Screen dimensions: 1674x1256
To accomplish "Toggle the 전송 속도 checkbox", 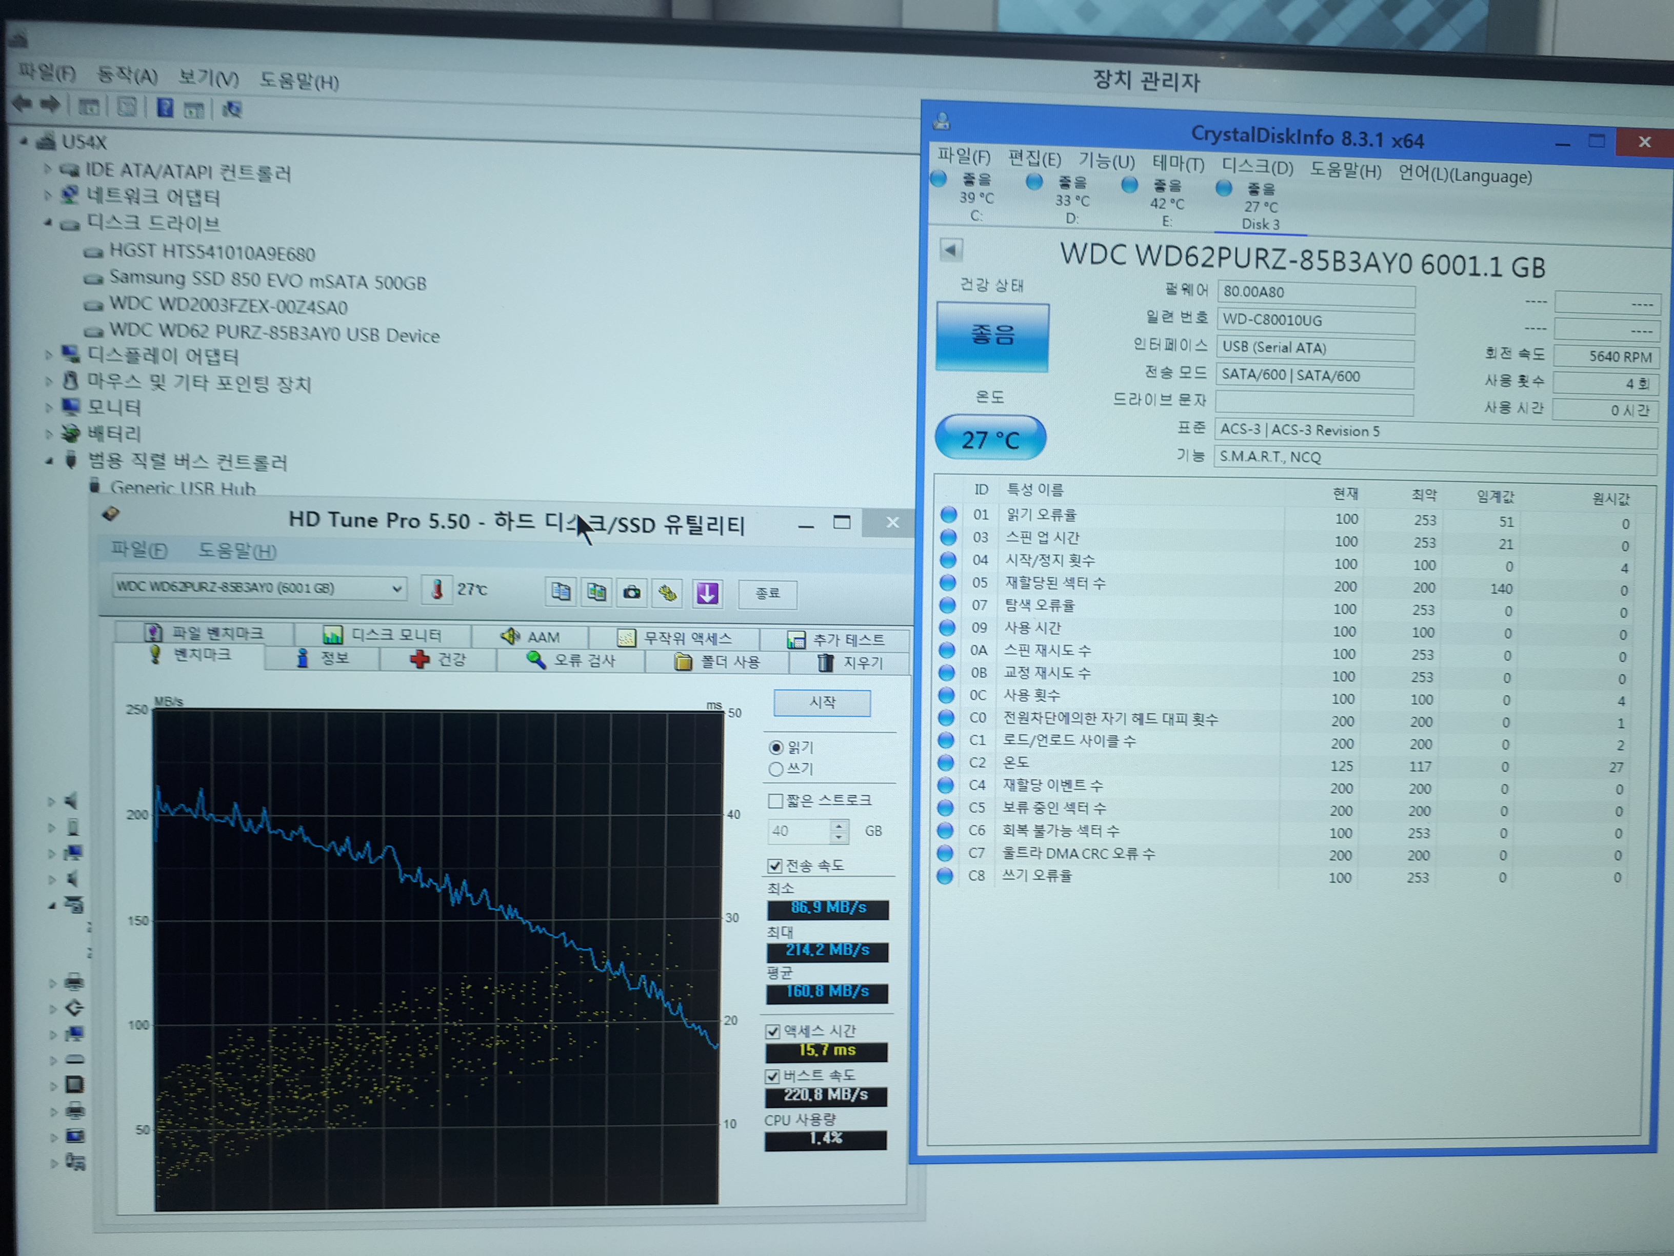I will pyautogui.click(x=775, y=866).
